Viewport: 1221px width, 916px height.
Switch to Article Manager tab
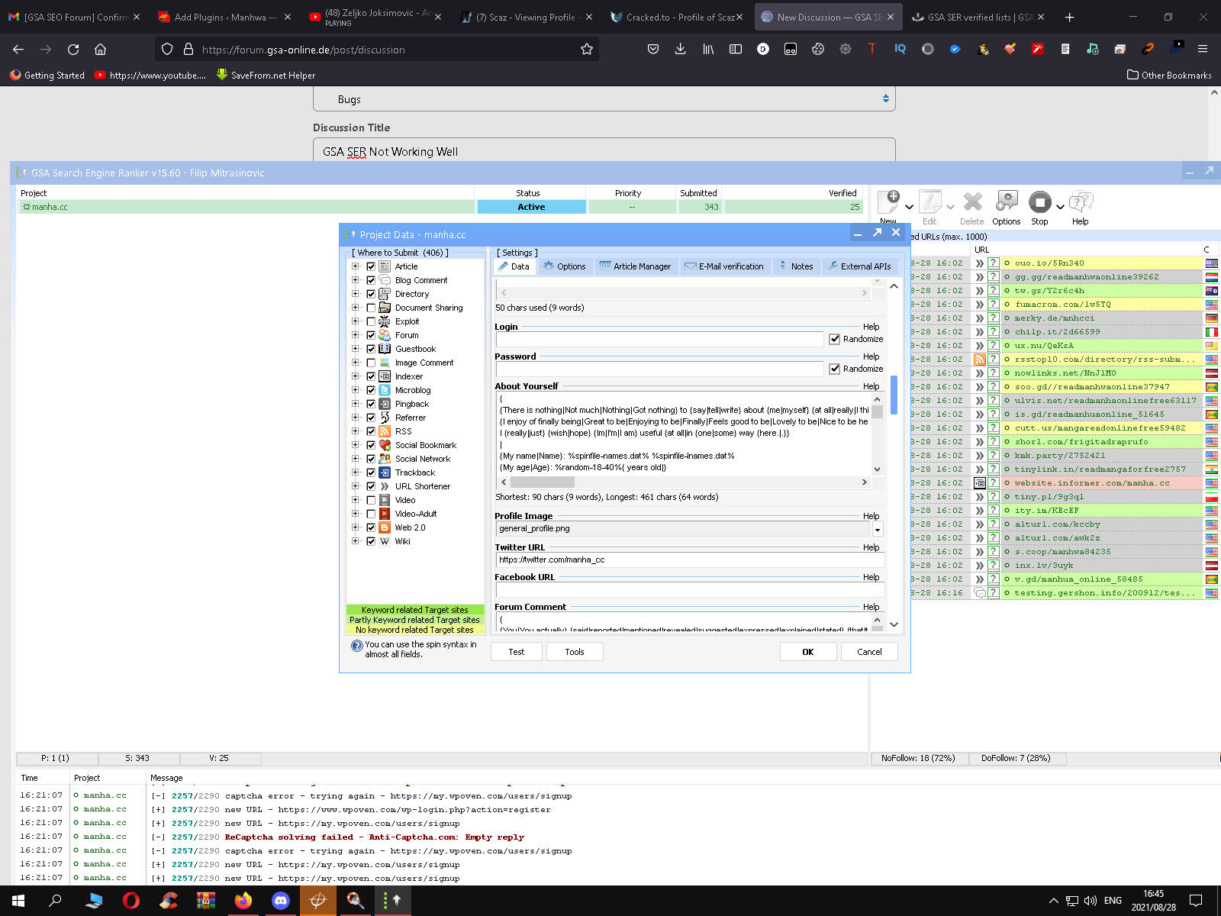[635, 266]
